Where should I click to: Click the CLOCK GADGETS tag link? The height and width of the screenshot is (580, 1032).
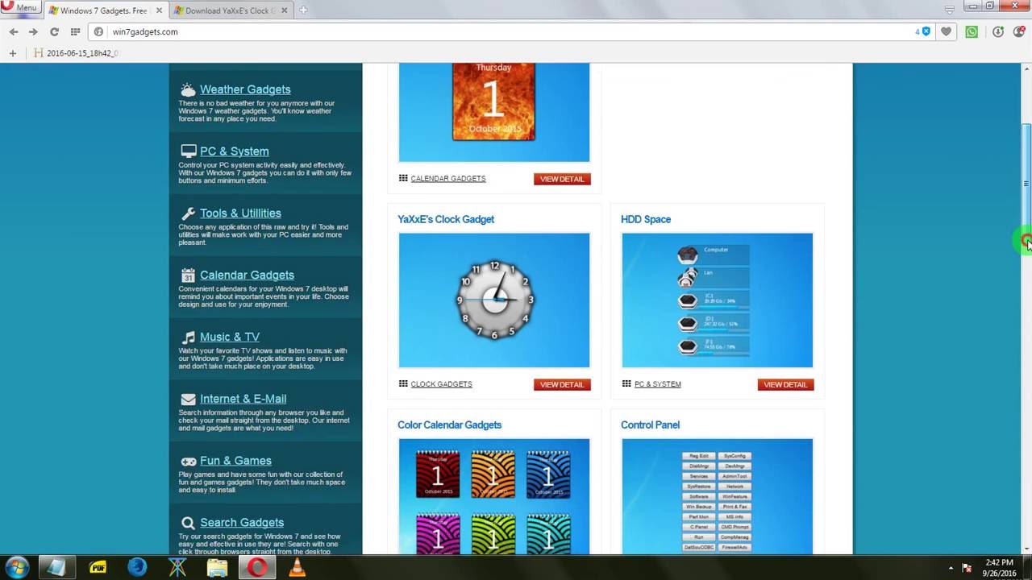click(x=441, y=384)
